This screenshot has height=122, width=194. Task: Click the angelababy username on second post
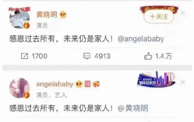(x=55, y=84)
